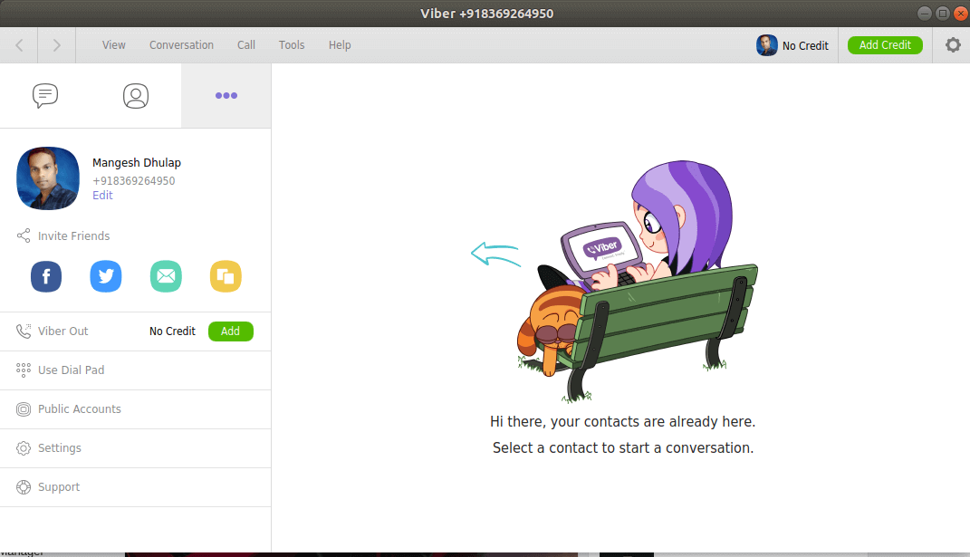Viewport: 970px width, 557px height.
Task: Go back using the left arrow
Action: pyautogui.click(x=19, y=45)
